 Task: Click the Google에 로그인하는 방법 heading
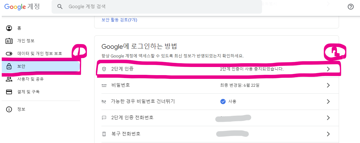(x=139, y=46)
